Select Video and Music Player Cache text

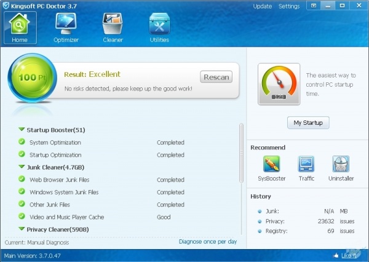coord(66,217)
